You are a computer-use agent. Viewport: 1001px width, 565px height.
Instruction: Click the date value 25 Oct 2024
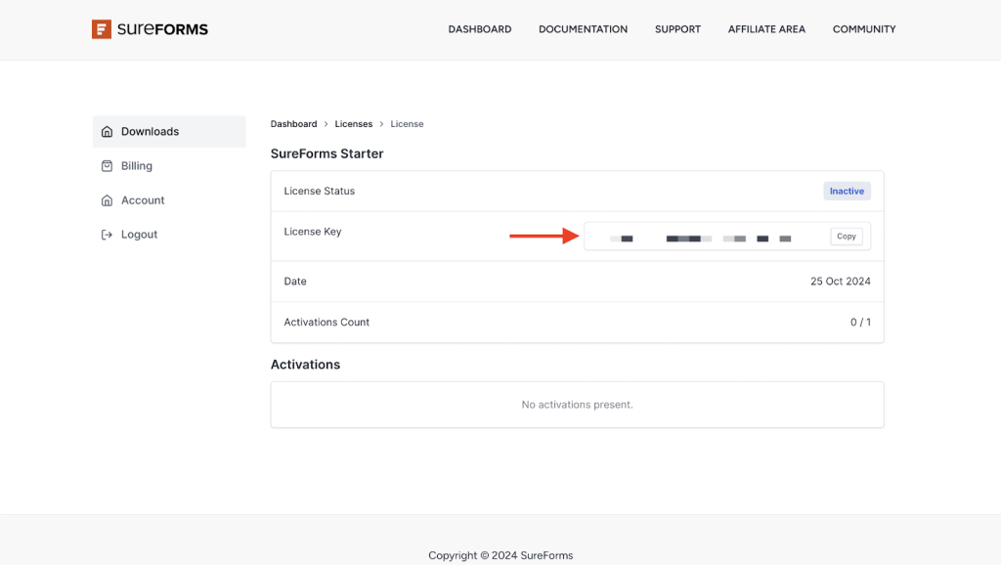click(840, 282)
